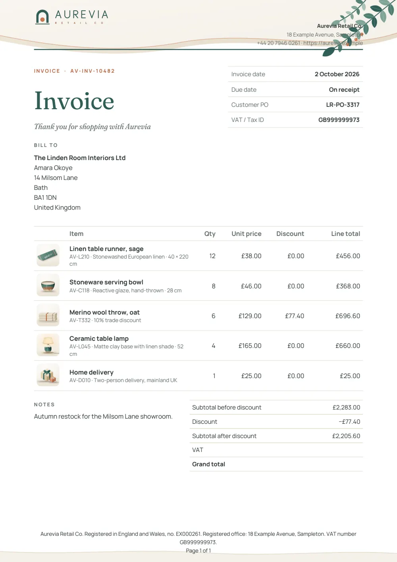Image resolution: width=397 pixels, height=562 pixels.
Task: Click the £165.00 unit price
Action: pos(250,346)
